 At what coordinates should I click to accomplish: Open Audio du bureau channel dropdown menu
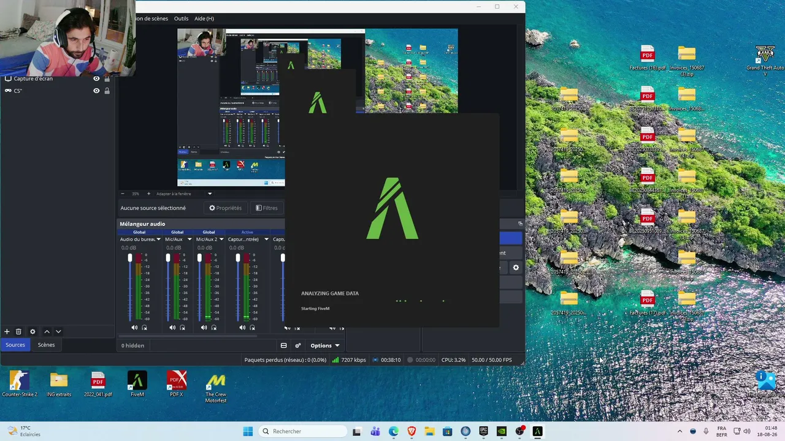click(158, 239)
